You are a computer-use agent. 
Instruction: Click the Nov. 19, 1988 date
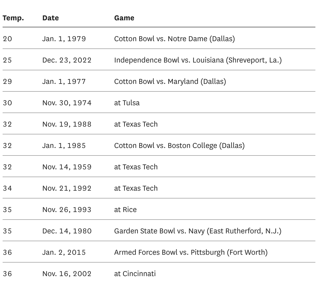[x=67, y=124]
